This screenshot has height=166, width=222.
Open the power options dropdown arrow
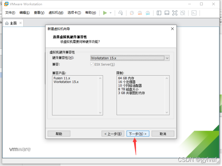coord(111,13)
